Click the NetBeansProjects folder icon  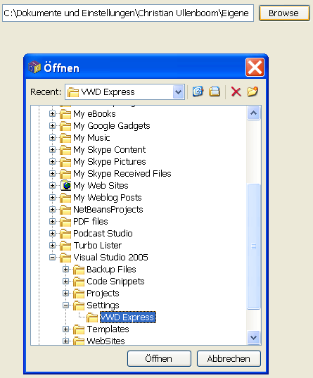coord(65,210)
